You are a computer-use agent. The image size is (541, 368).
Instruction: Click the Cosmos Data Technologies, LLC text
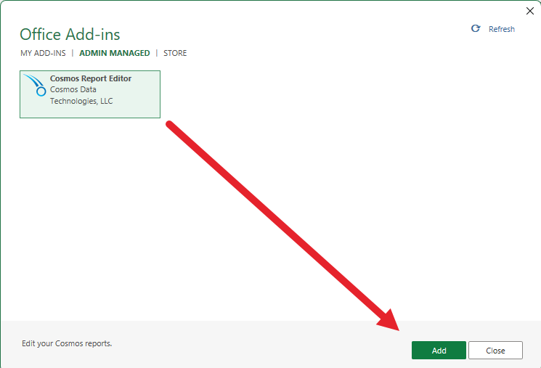[x=81, y=95]
